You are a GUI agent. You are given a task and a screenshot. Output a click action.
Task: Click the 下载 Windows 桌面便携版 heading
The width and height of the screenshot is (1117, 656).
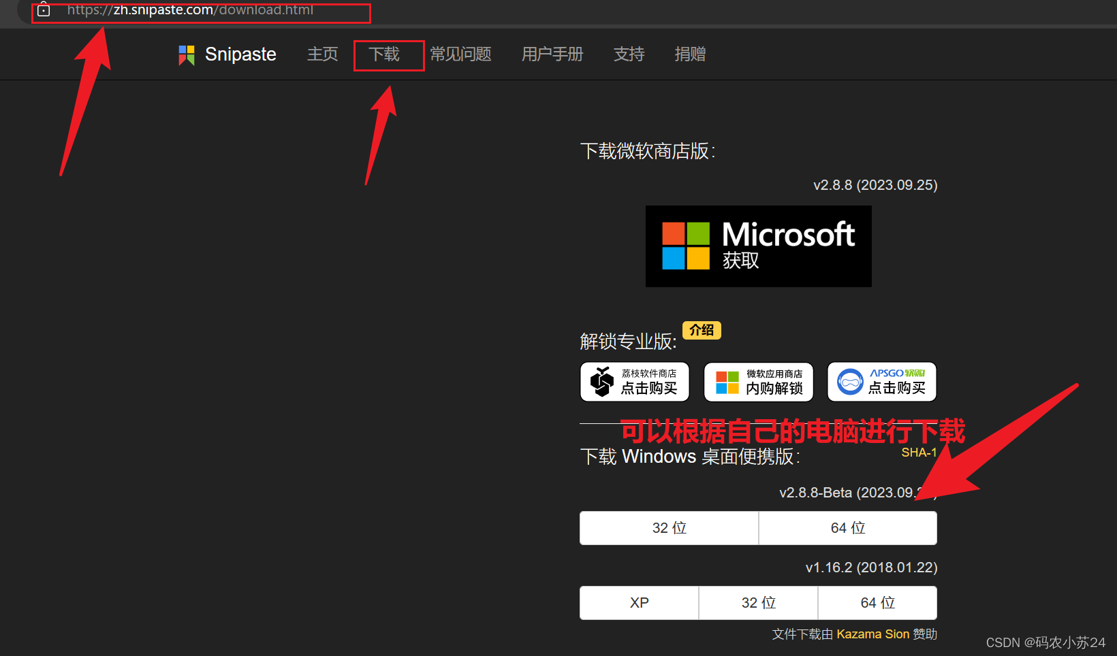pos(690,457)
